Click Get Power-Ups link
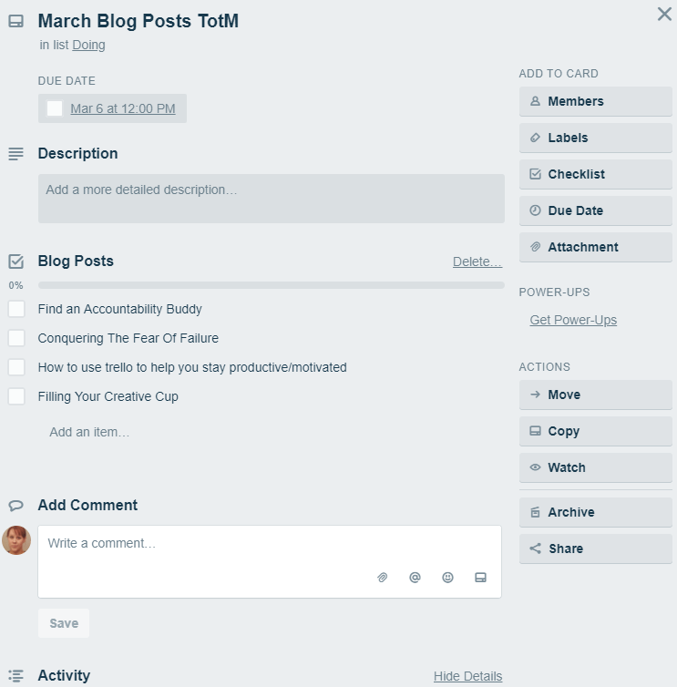This screenshot has width=677, height=687. (573, 320)
